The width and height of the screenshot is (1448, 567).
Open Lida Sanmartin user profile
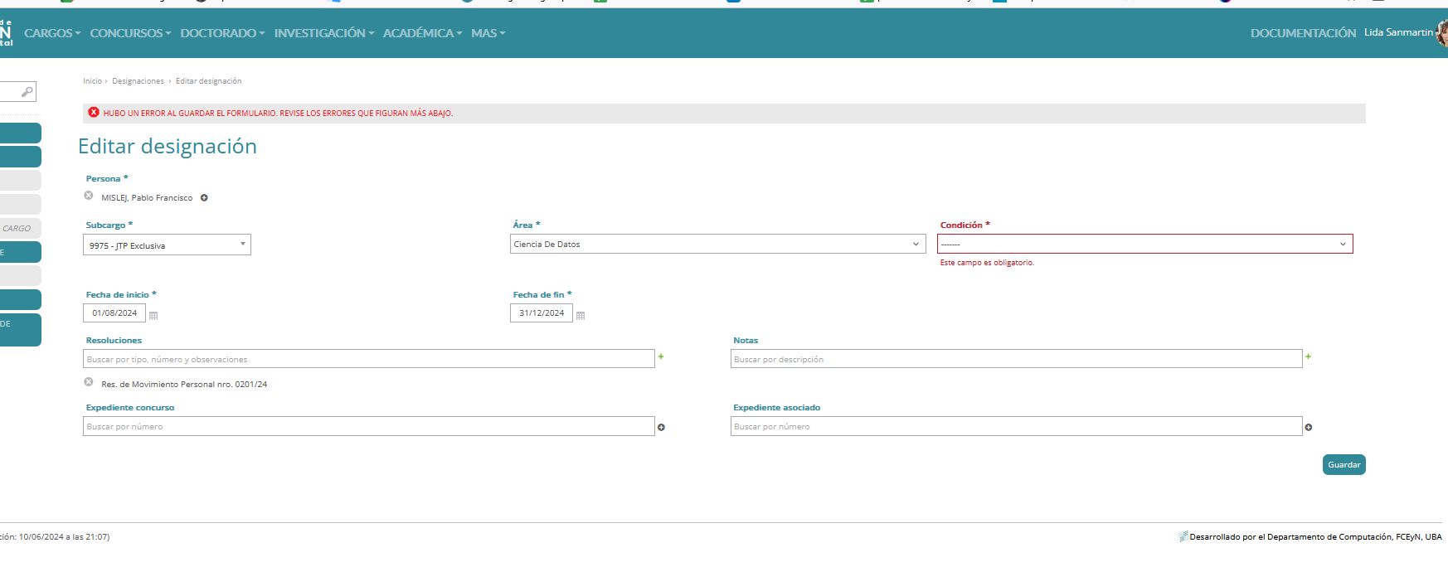click(1398, 32)
